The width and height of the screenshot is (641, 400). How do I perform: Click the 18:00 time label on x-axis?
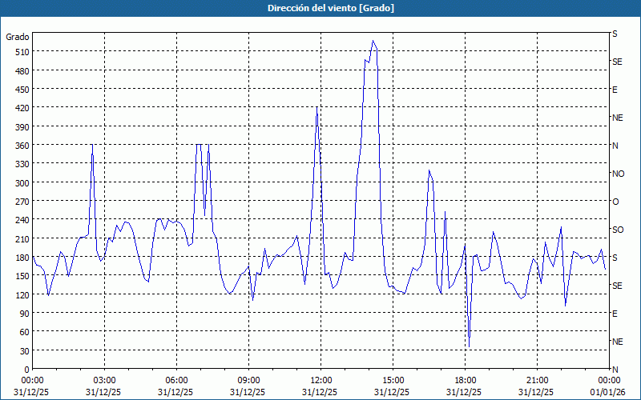(x=466, y=380)
